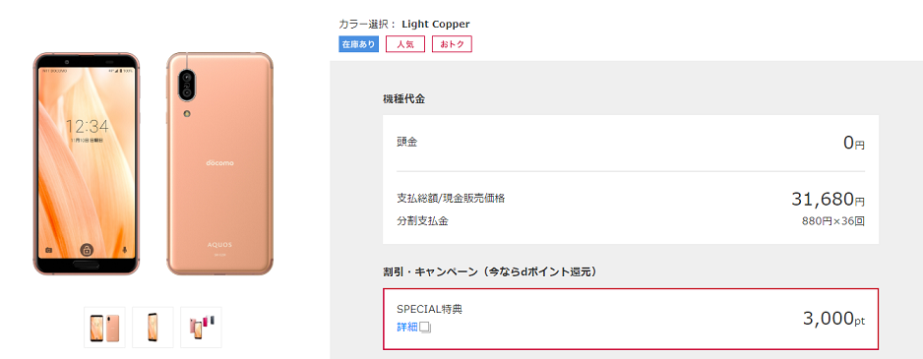Click the rear dual camera module

click(188, 85)
